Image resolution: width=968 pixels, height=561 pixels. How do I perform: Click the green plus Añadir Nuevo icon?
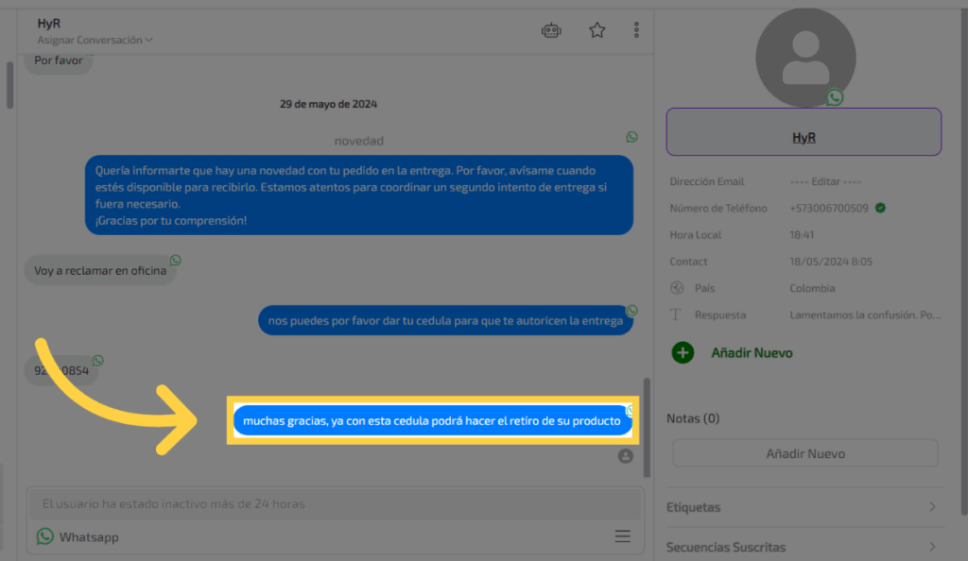[x=683, y=353]
